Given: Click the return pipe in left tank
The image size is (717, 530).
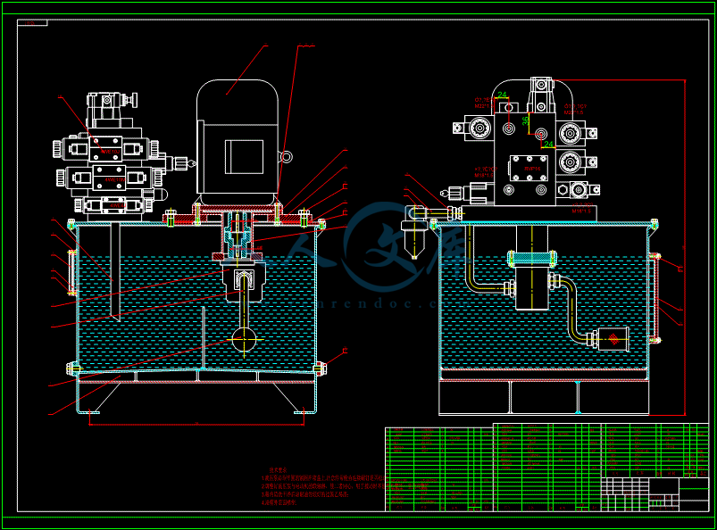Looking at the screenshot, I should pyautogui.click(x=114, y=271).
